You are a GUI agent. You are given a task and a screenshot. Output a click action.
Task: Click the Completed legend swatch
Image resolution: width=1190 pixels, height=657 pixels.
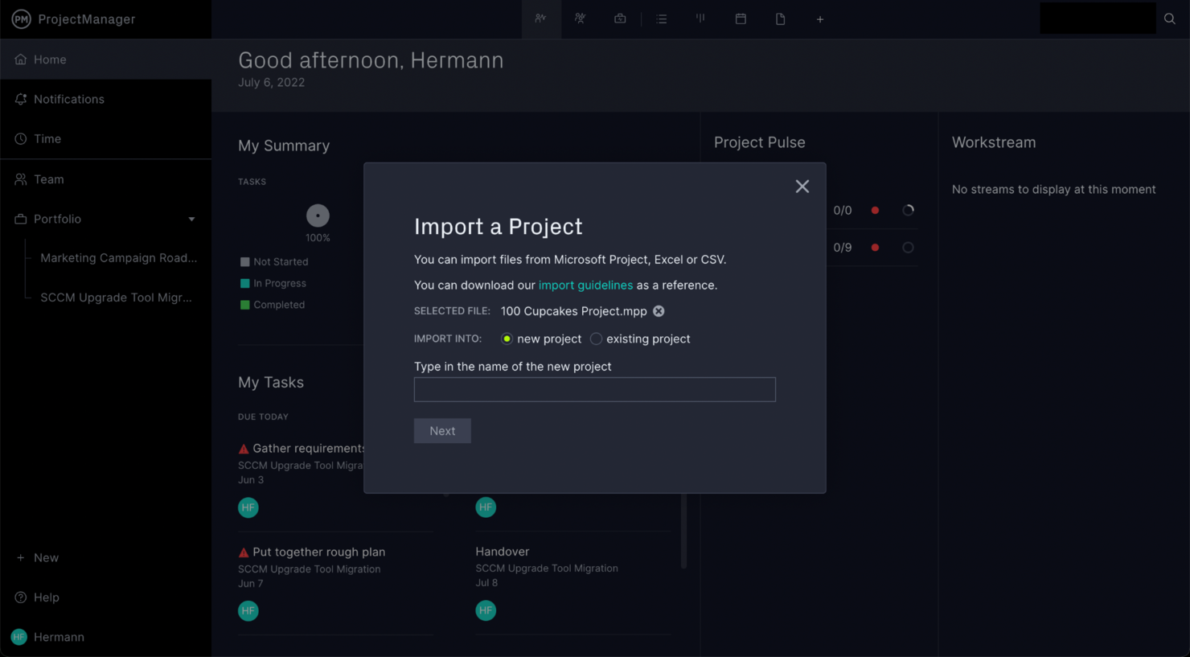(x=245, y=305)
